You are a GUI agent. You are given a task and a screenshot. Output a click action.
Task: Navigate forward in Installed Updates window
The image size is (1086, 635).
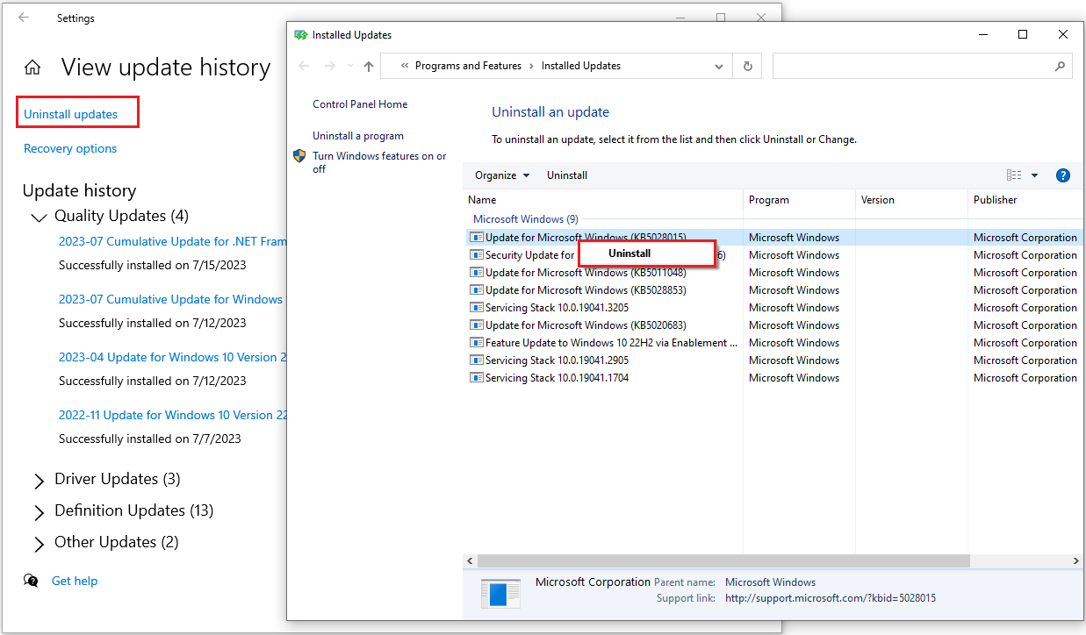point(330,66)
